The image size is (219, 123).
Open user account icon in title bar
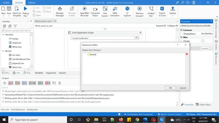click(x=194, y=2)
